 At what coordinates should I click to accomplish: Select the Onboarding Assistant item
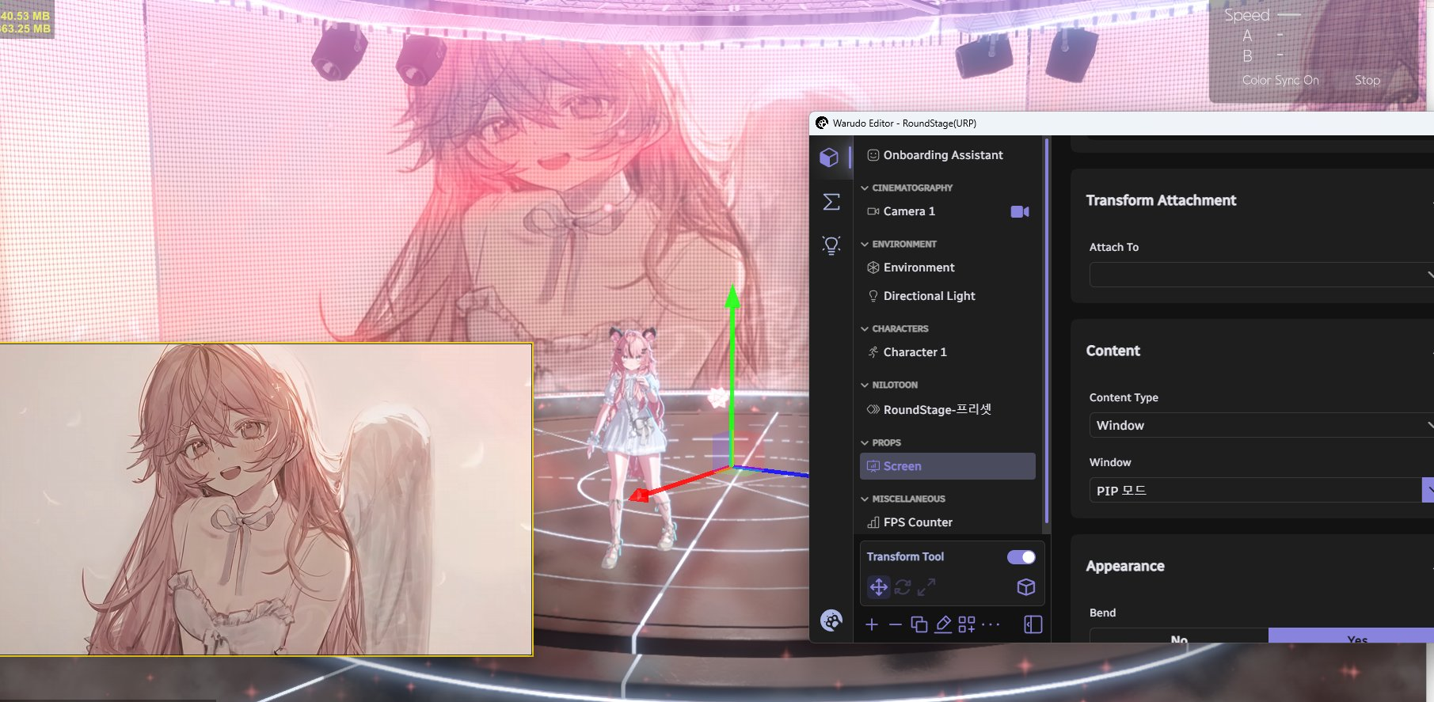pos(948,155)
